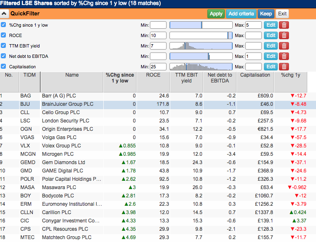Click Bodycote PLC capitalisation £1060.7
316x242 pixels.
point(264,196)
